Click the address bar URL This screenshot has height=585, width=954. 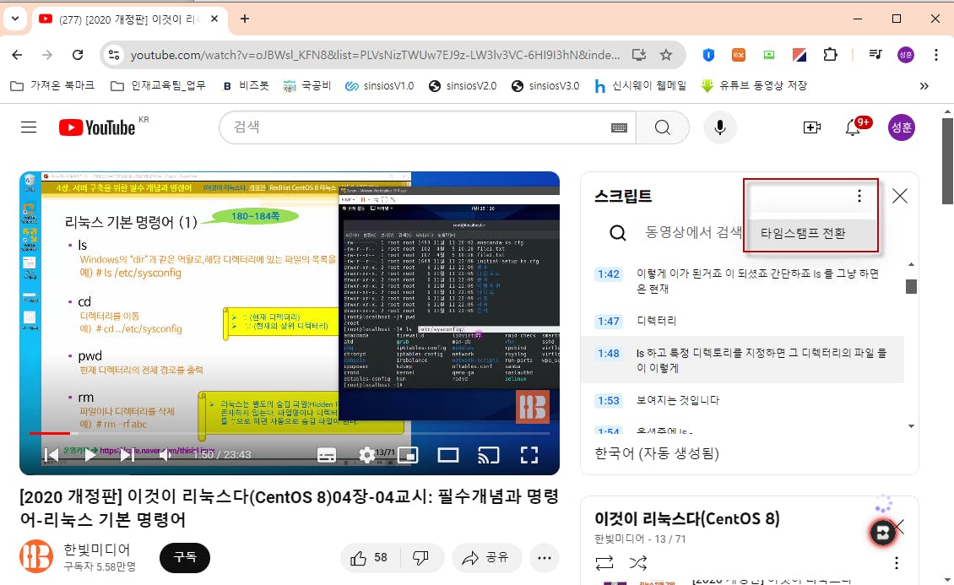point(375,55)
